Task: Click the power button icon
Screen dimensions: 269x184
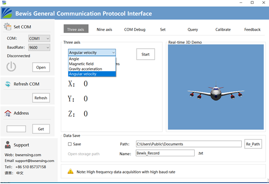Action: point(11,67)
